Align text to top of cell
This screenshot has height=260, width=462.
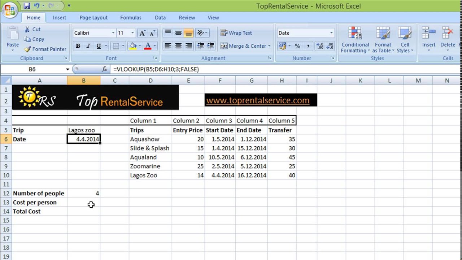[168, 33]
